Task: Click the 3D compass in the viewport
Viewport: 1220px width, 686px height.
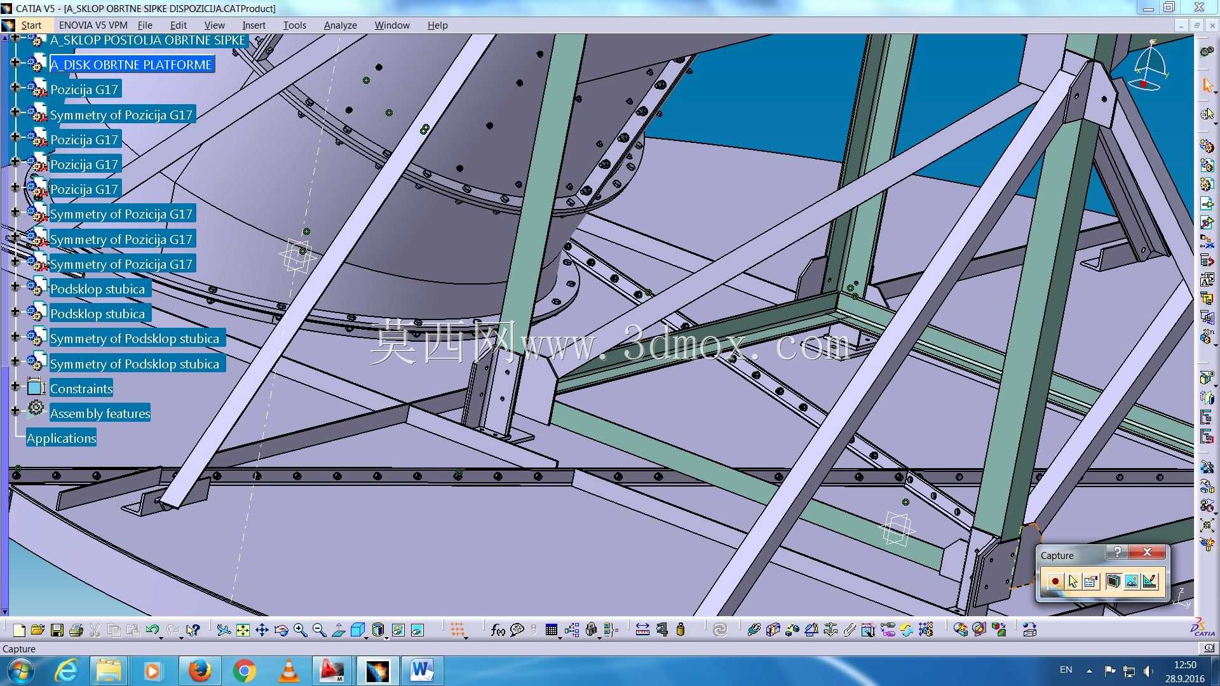Action: tap(1149, 66)
